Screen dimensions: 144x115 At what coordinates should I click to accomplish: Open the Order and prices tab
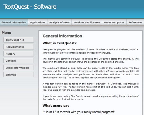pyautogui.click(x=114, y=22)
